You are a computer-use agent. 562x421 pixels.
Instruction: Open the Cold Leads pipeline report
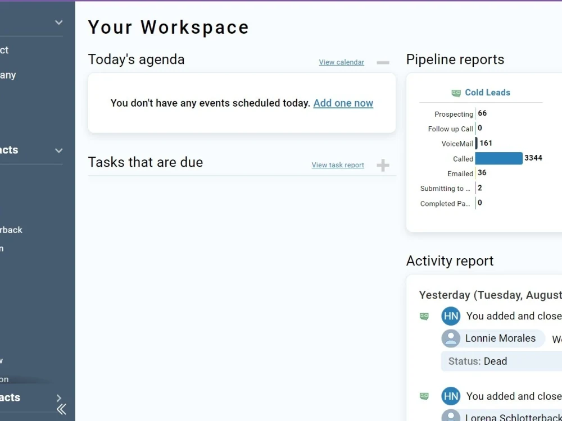click(x=487, y=93)
